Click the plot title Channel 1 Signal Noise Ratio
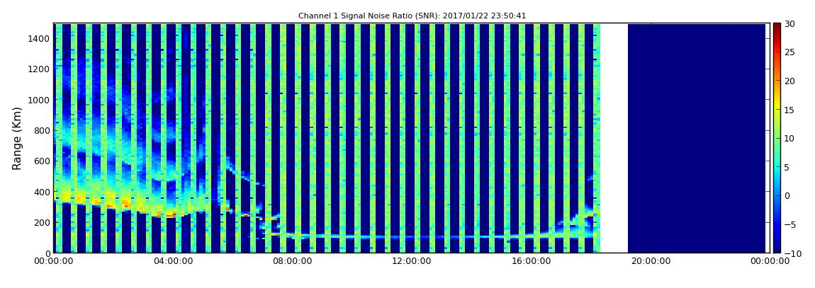The width and height of the screenshot is (815, 288). (412, 16)
